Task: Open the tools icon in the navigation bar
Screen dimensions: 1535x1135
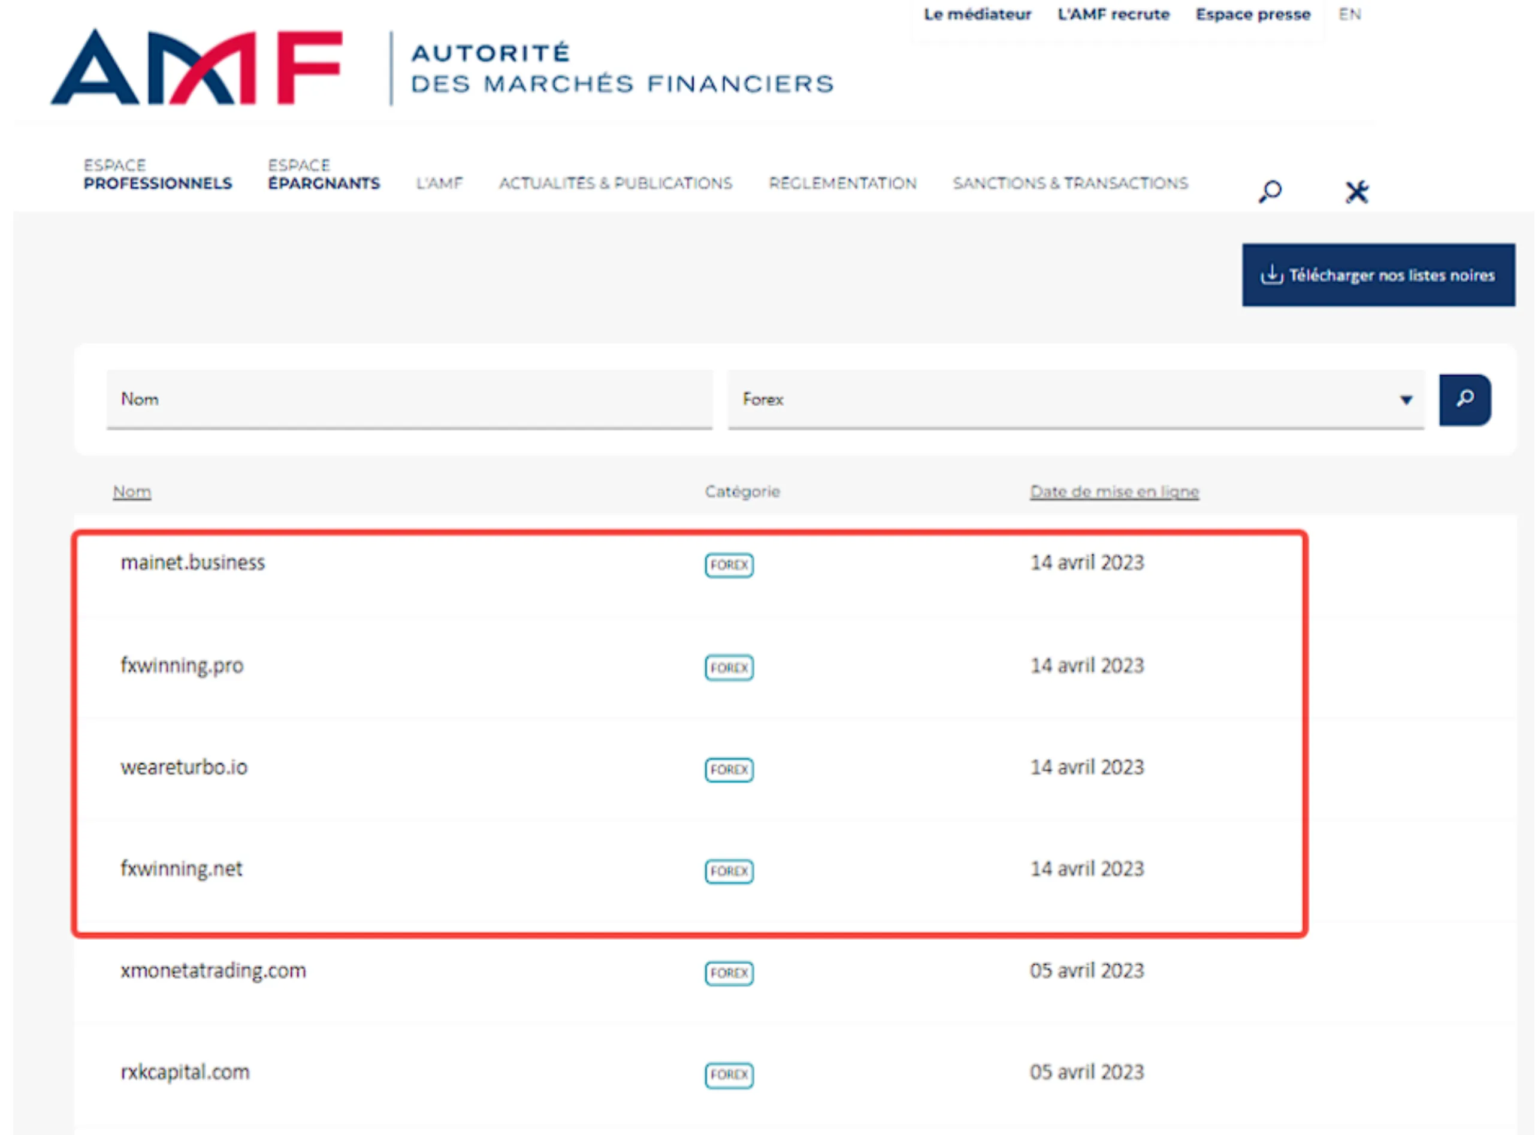Action: tap(1356, 192)
